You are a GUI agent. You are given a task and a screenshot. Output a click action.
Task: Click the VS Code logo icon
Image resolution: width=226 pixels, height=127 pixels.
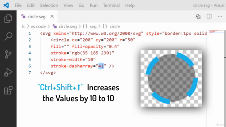pyautogui.click(x=6, y=5)
